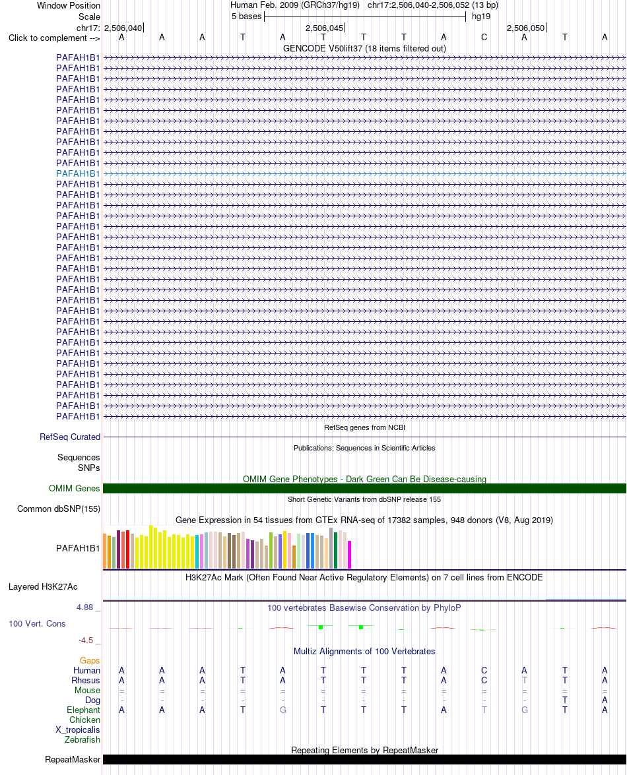627x775 pixels.
Task: Click the 'OMIM Genes' track label
Action: 74,488
